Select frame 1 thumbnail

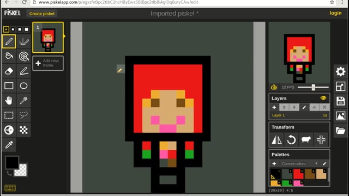(x=48, y=38)
